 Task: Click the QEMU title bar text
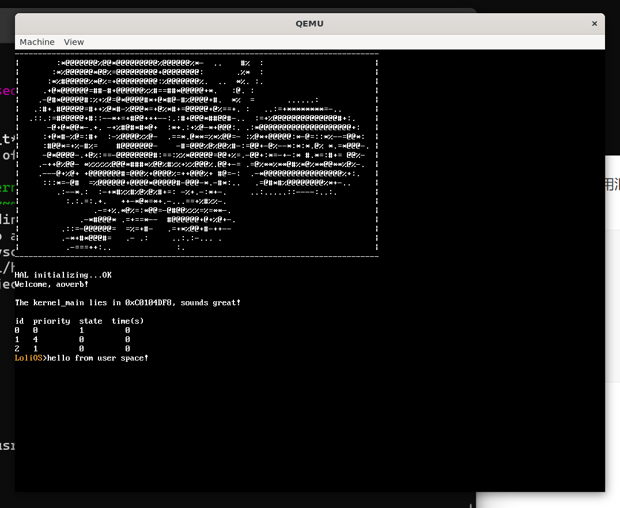[309, 24]
